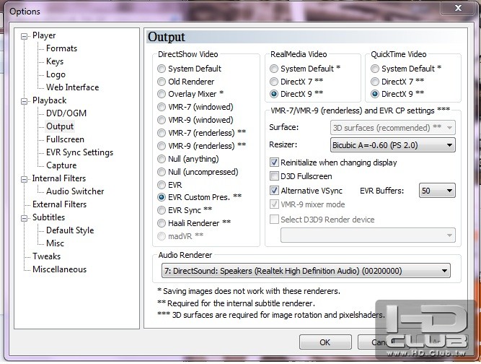The image size is (481, 364).
Task: Select QuickTime DirectX 9 option
Action: pos(375,94)
